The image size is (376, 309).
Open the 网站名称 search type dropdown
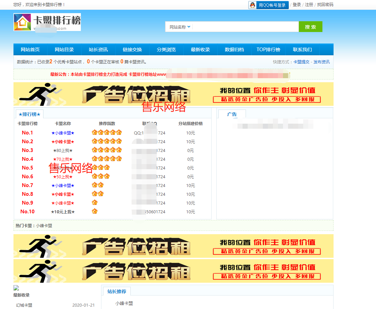[x=180, y=27]
